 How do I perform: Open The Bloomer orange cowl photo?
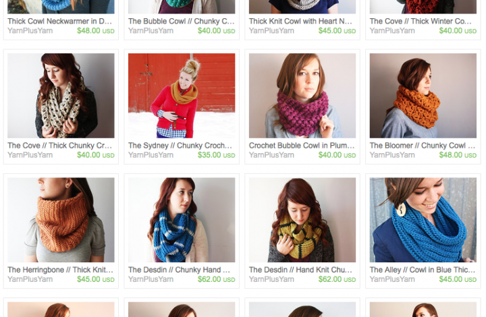tap(423, 96)
